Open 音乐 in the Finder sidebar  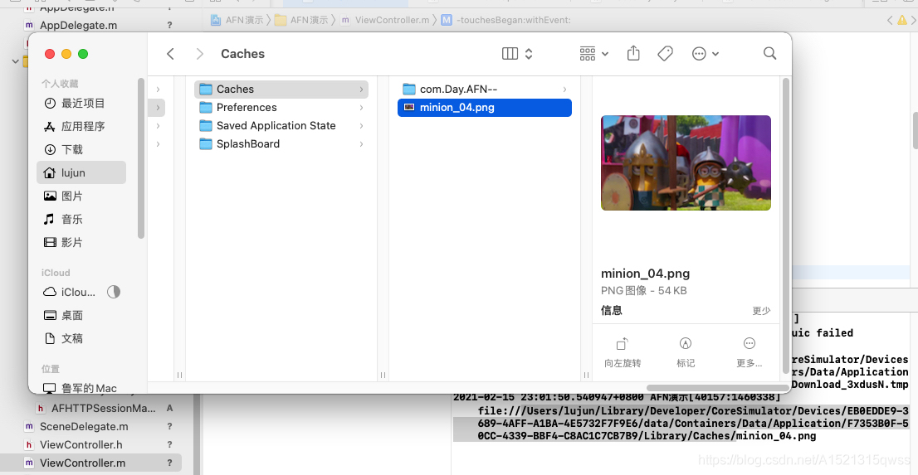[81, 220]
